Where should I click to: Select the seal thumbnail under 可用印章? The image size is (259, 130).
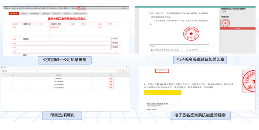click(225, 23)
